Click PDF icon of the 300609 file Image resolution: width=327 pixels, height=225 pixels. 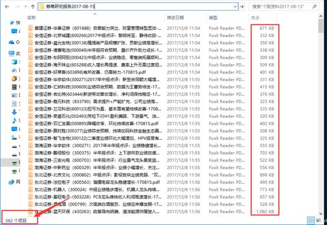[x=31, y=87]
